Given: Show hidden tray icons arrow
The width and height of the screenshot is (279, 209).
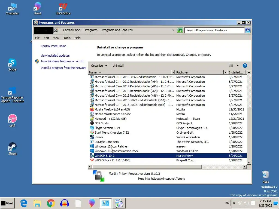Looking at the screenshot, I should (234, 203).
